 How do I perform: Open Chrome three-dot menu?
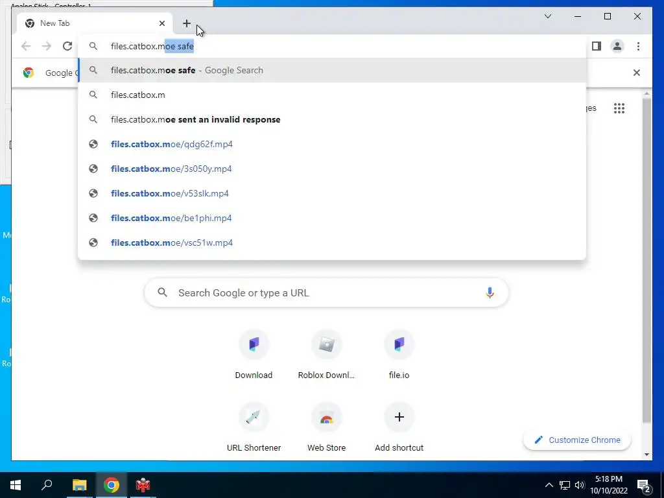tap(638, 46)
